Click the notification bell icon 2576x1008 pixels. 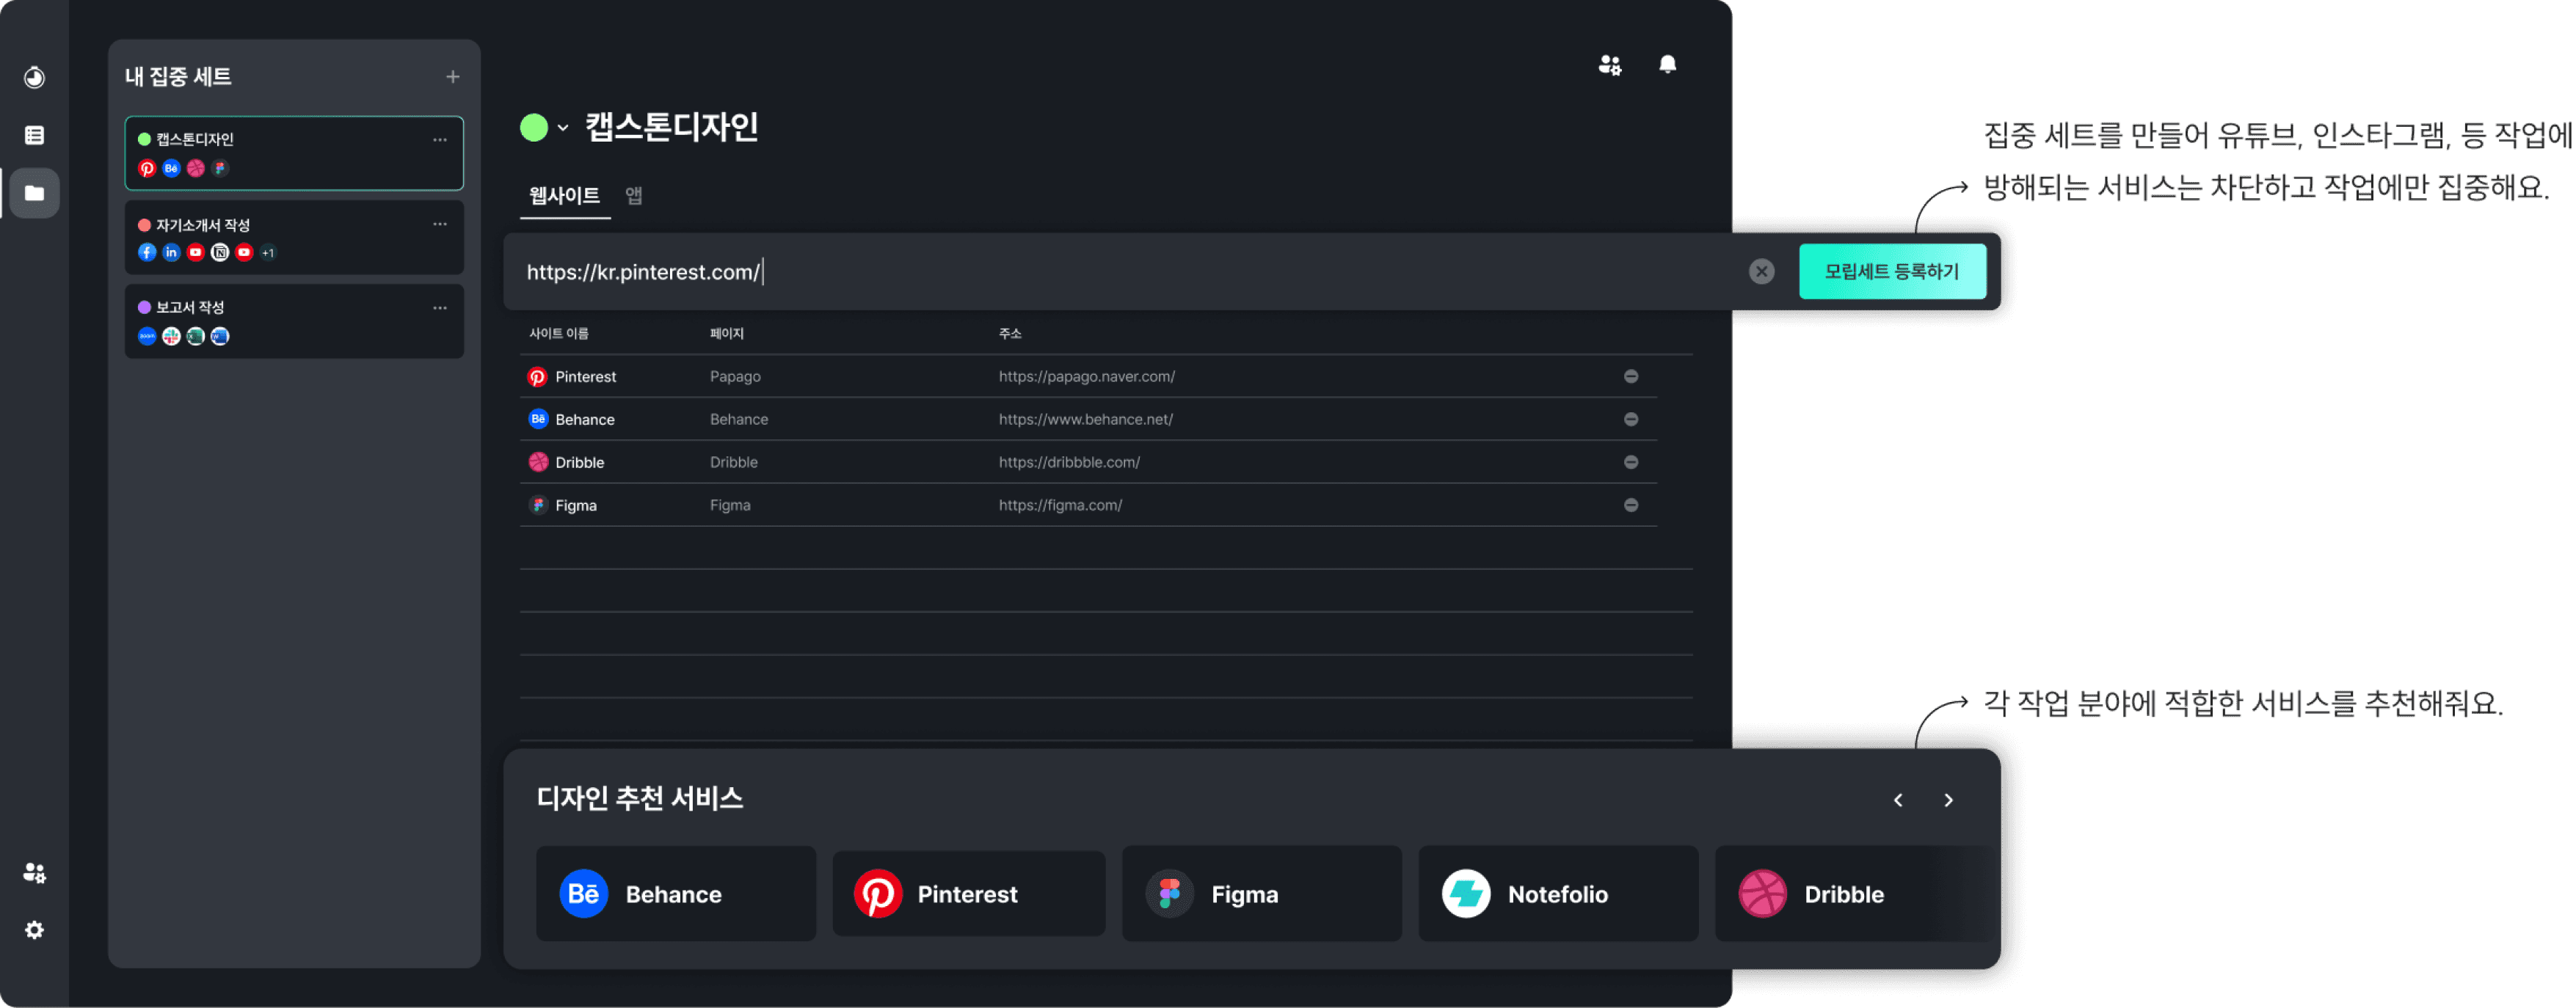click(1667, 65)
